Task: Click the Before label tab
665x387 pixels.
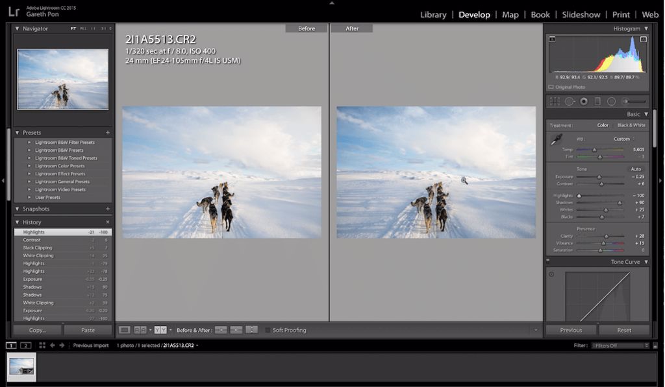Action: click(x=307, y=29)
